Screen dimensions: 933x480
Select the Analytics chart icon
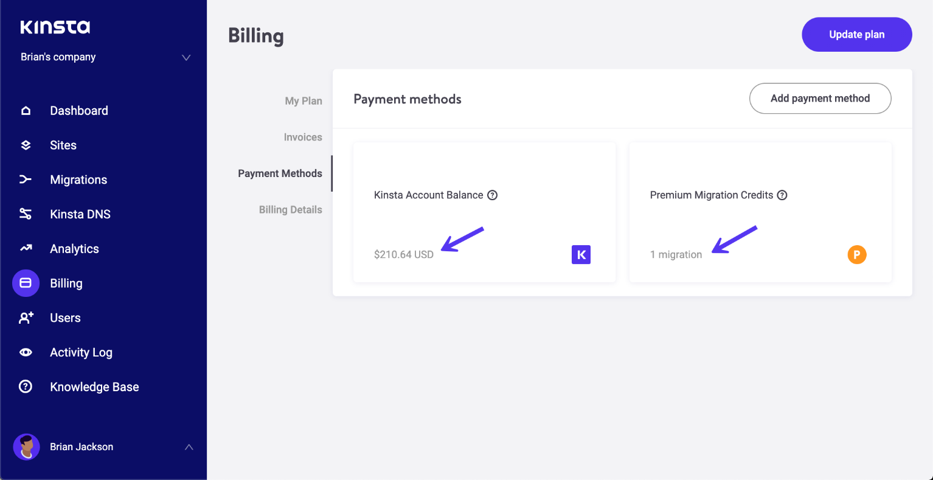pos(26,248)
